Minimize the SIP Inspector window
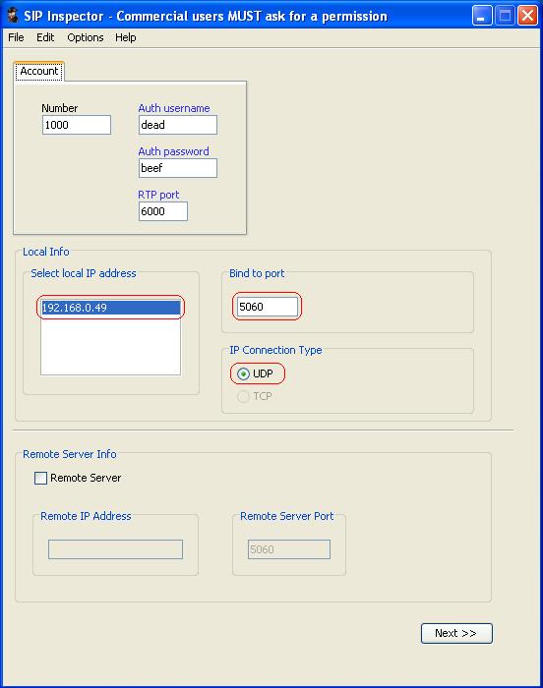The width and height of the screenshot is (543, 688). click(x=482, y=16)
